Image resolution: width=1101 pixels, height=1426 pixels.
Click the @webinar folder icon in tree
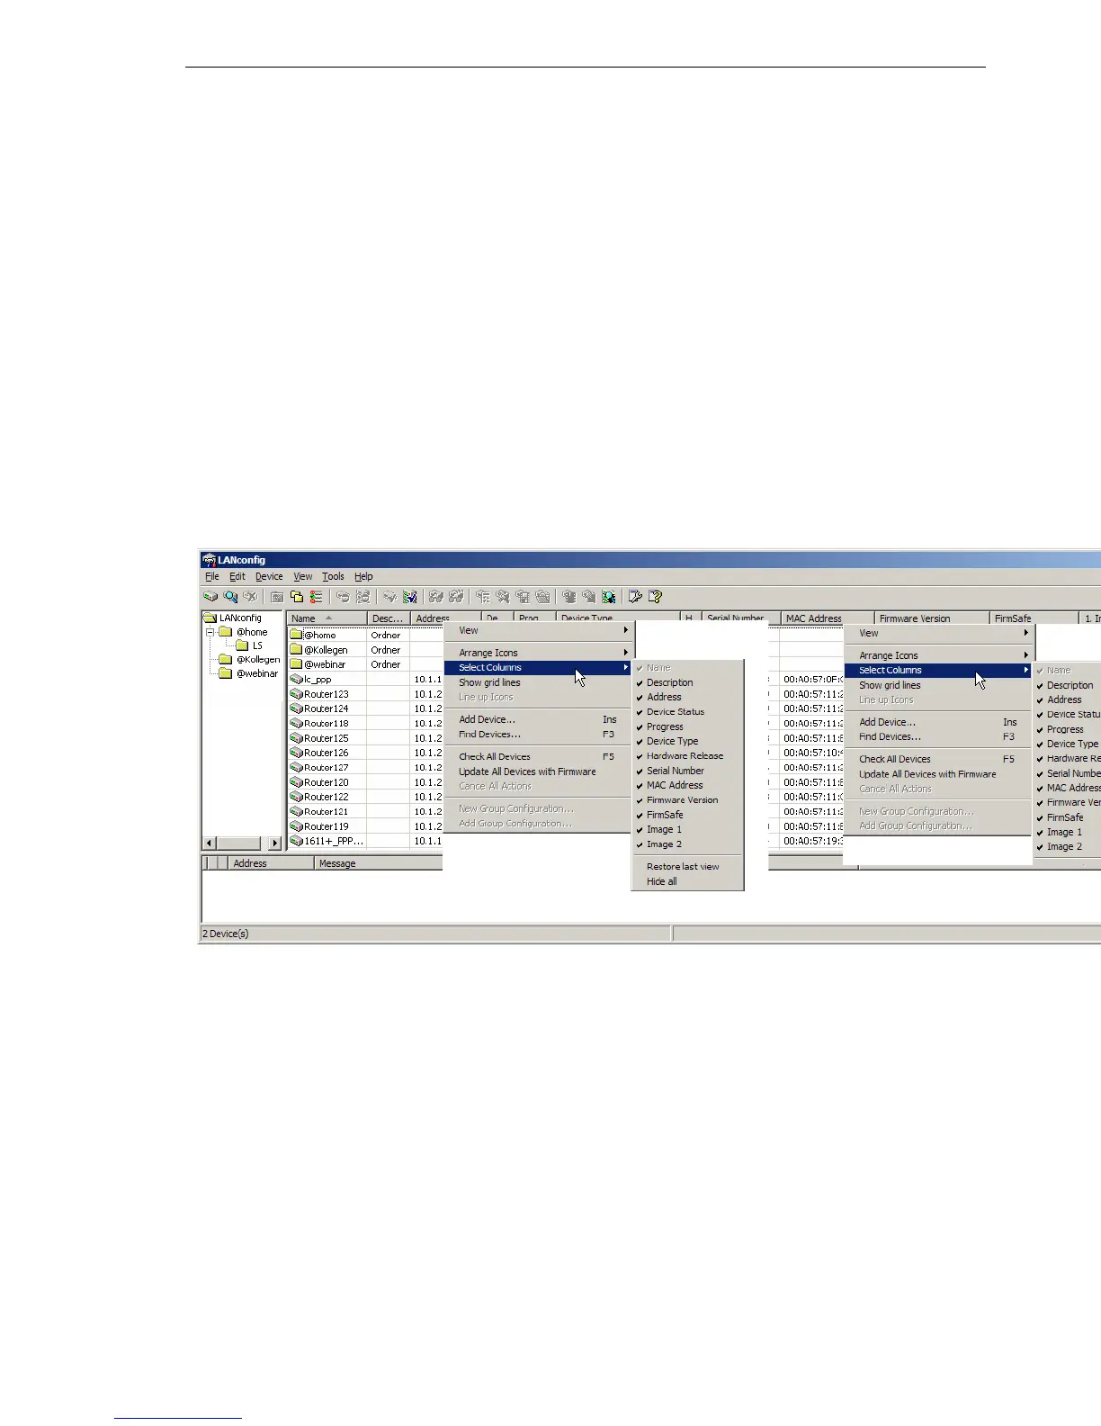pos(226,673)
